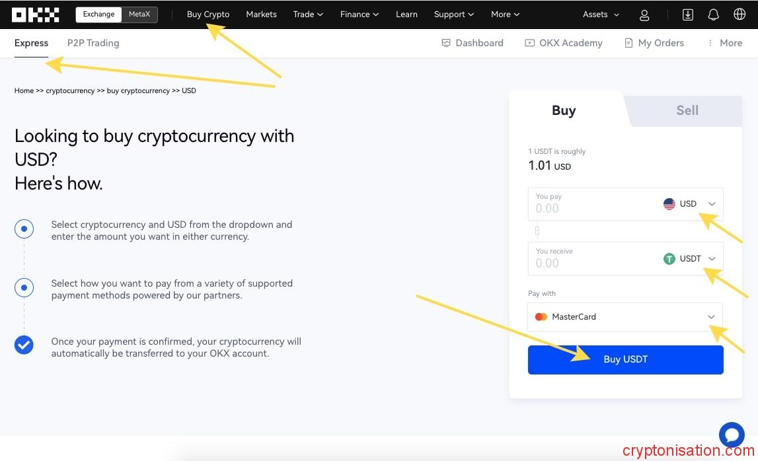Open the language globe icon
Screen dimensions: 758x461
pos(739,14)
